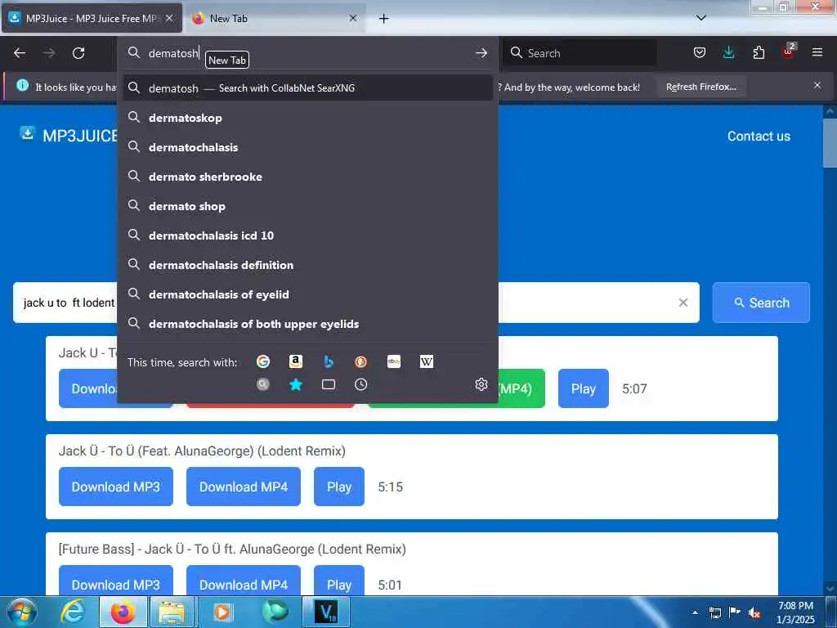Open the Firefox application menu
This screenshot has height=628, width=837.
click(817, 52)
